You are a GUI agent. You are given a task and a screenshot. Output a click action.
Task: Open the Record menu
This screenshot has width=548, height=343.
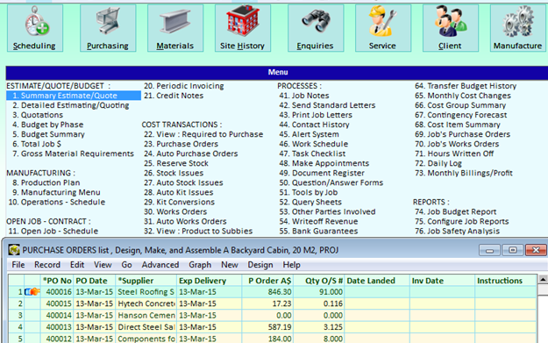tap(47, 265)
